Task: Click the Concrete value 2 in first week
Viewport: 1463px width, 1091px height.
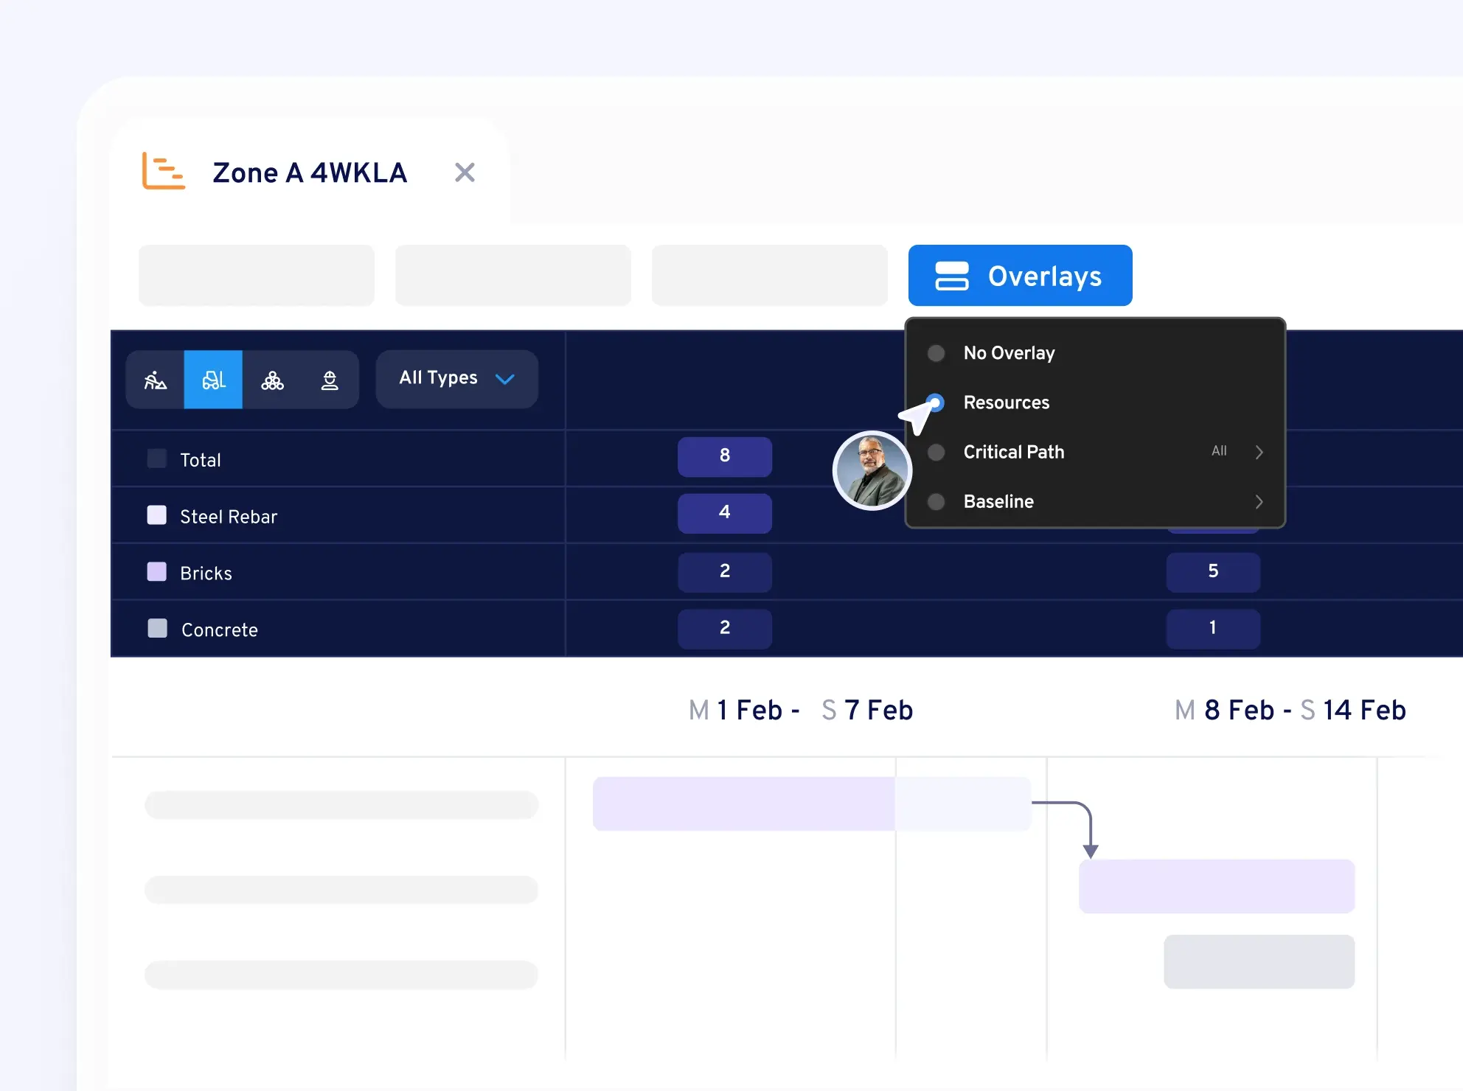Action: coord(725,629)
